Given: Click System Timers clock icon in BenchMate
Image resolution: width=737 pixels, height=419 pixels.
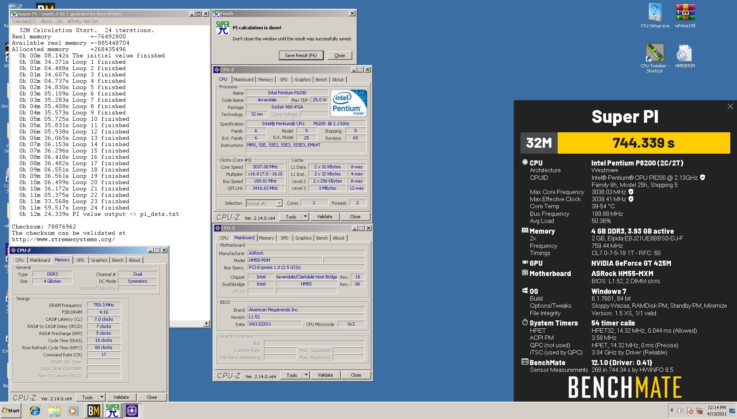Looking at the screenshot, I should (525, 322).
